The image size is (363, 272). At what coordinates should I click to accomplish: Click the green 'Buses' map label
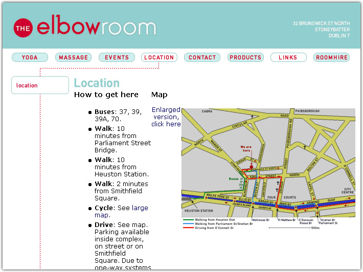(234, 179)
